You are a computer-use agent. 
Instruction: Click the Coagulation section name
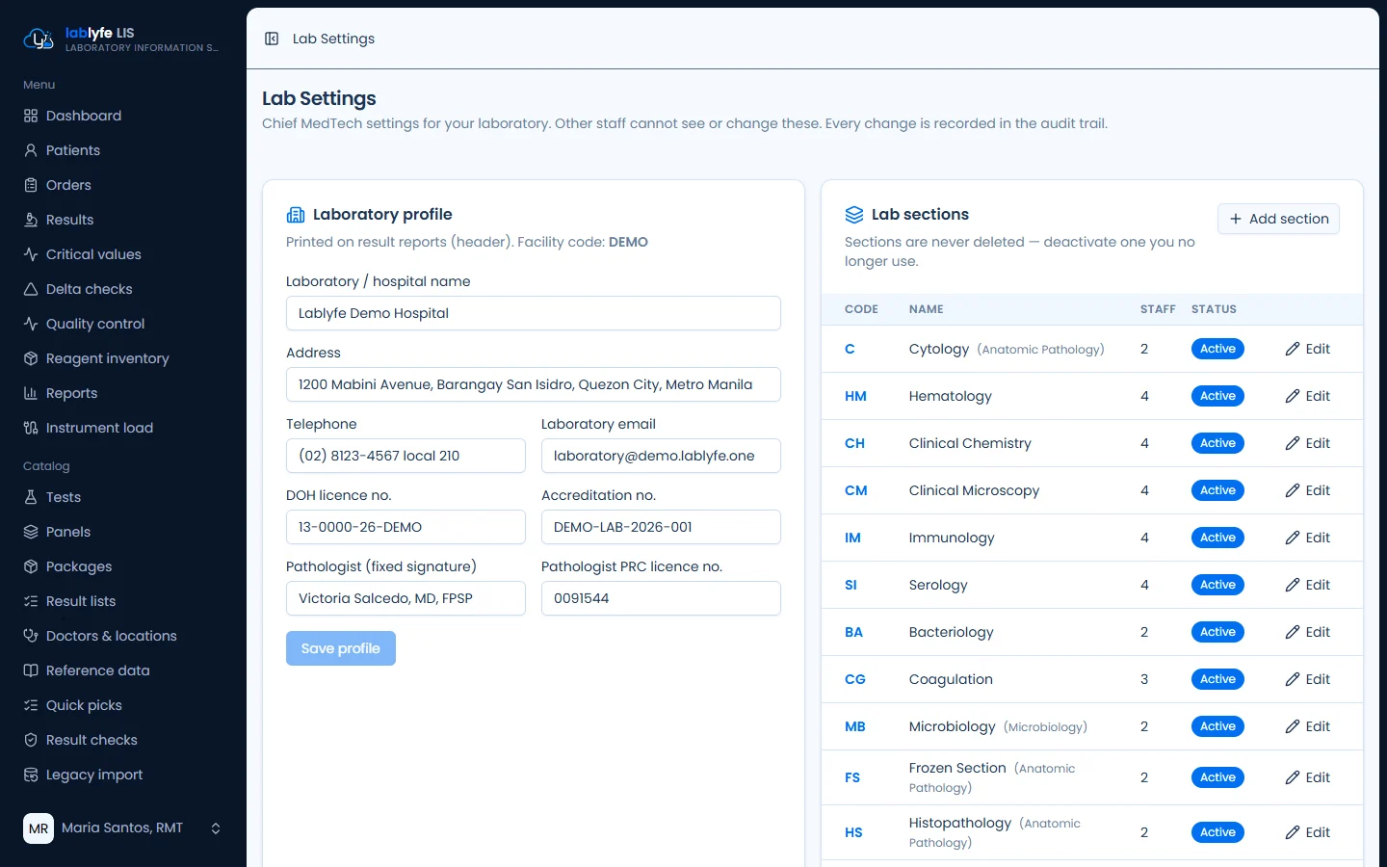point(951,679)
